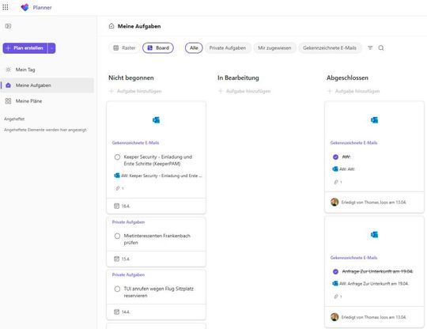Click calendar icon next to 14.4.
The image size is (427, 329).
pyautogui.click(x=116, y=312)
